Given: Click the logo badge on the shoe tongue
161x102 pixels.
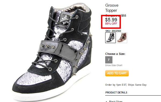Looking at the screenshot, I should 66,19.
